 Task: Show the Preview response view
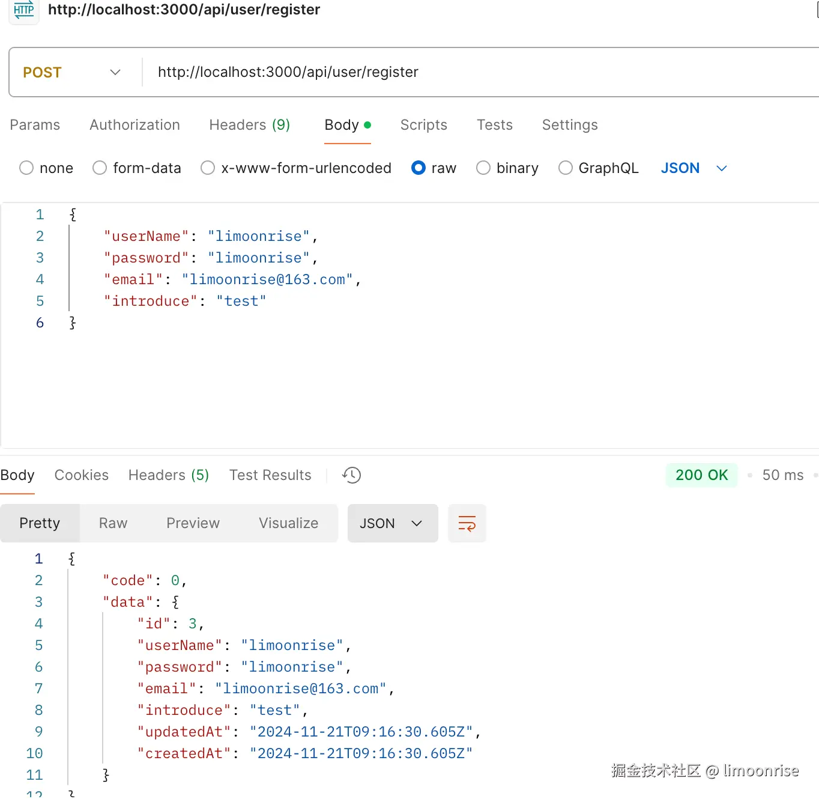click(193, 523)
